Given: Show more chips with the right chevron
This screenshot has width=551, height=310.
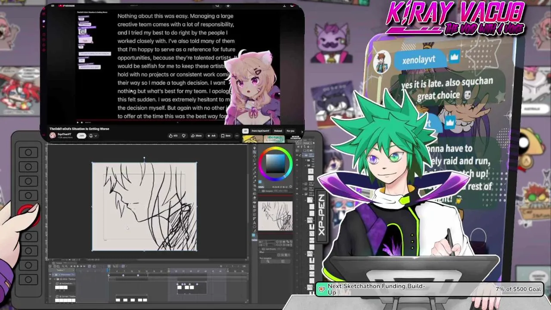Looking at the screenshot, I should point(302,131).
